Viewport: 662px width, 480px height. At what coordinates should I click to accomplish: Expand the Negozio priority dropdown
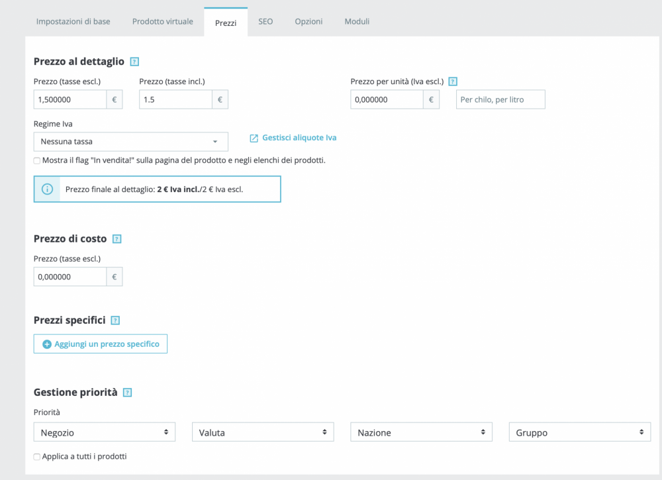[104, 432]
